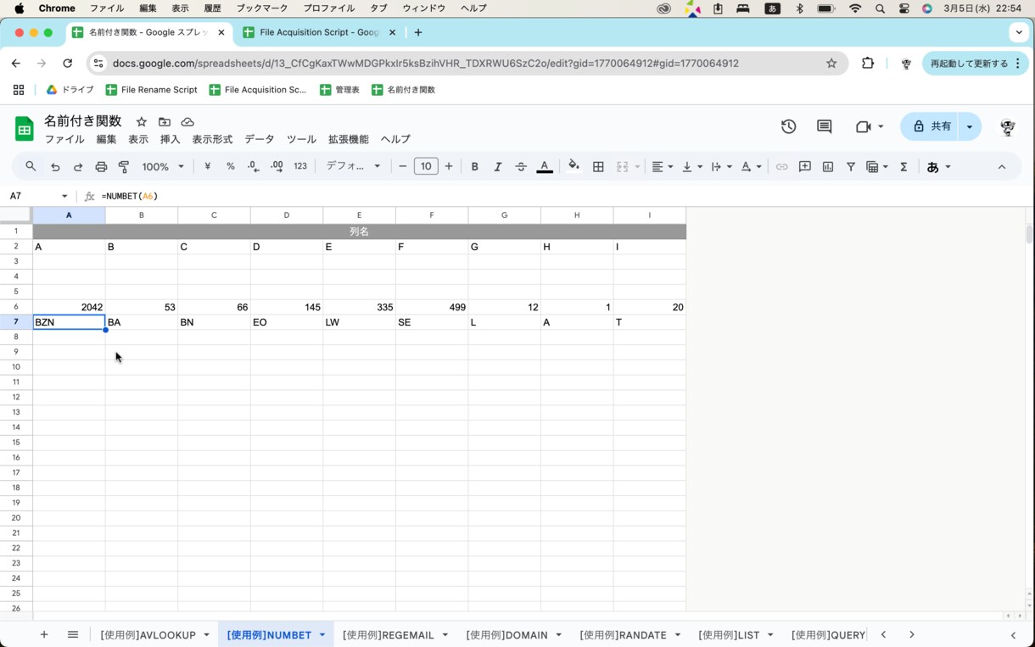Open the 拡張機能 menu
The image size is (1035, 647).
coord(349,139)
